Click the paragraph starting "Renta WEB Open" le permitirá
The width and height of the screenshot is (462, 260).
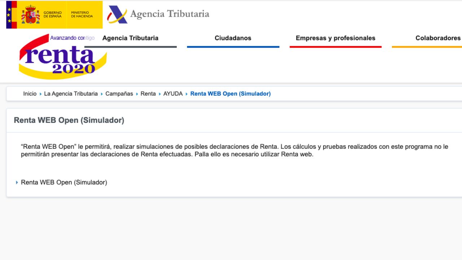point(235,151)
